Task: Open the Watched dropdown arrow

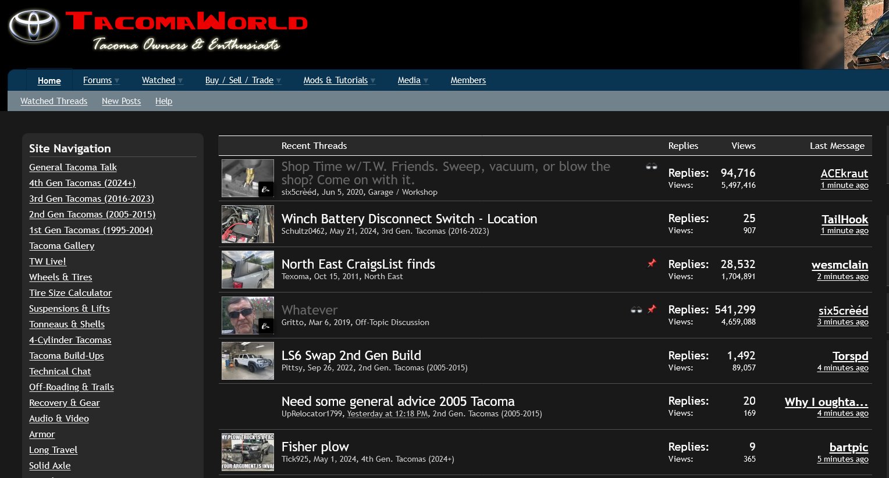Action: [x=180, y=81]
